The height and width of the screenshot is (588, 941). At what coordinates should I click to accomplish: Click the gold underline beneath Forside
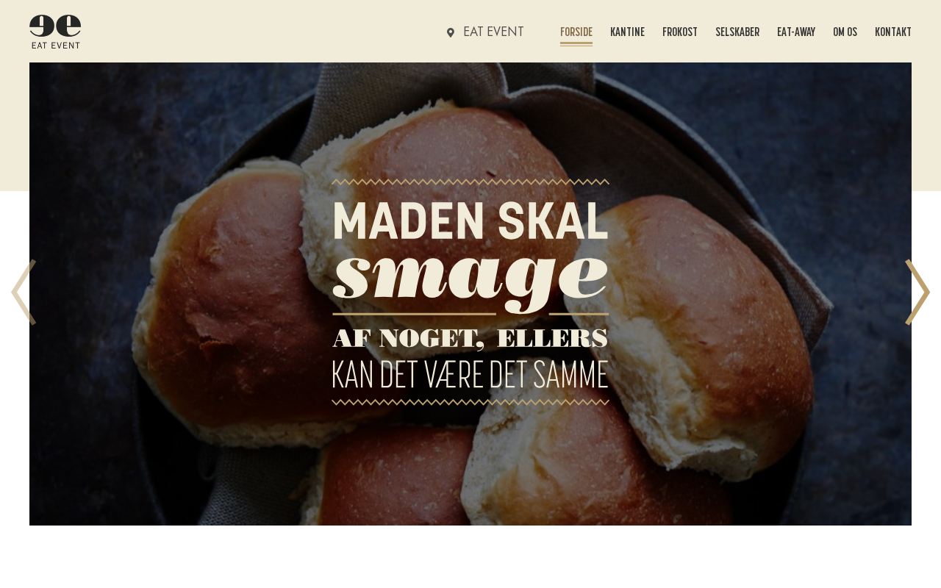pos(576,44)
